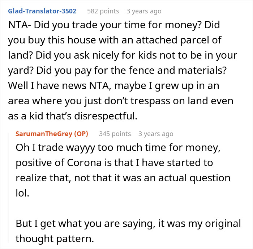This screenshot has width=253, height=249.
Task: Open the timestamp on Glad-Translator-3502's comment
Action: pos(144,11)
